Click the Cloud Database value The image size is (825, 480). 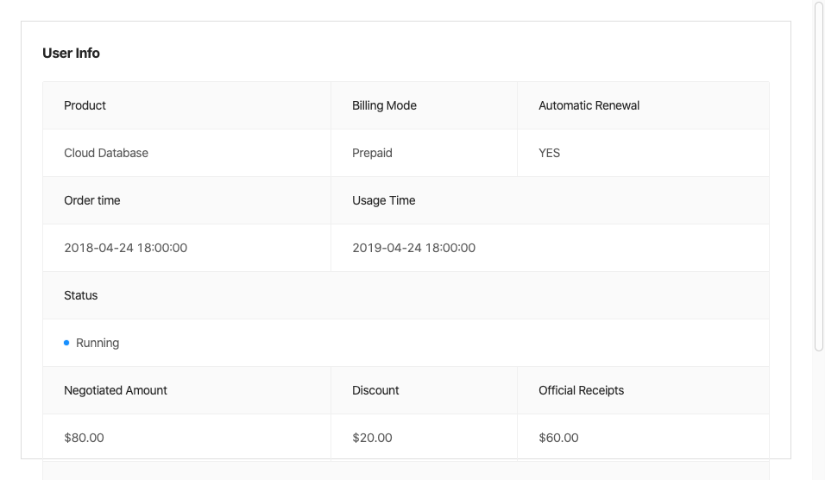[x=106, y=153]
